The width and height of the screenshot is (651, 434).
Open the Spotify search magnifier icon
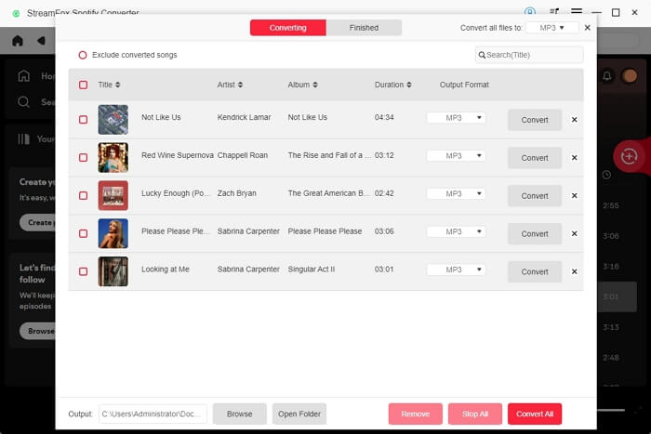coord(23,101)
